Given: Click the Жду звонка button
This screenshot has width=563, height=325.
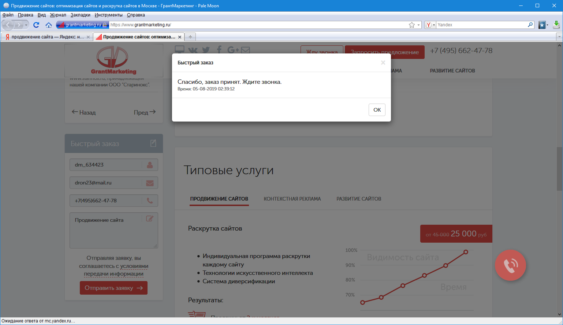Looking at the screenshot, I should pos(322,52).
